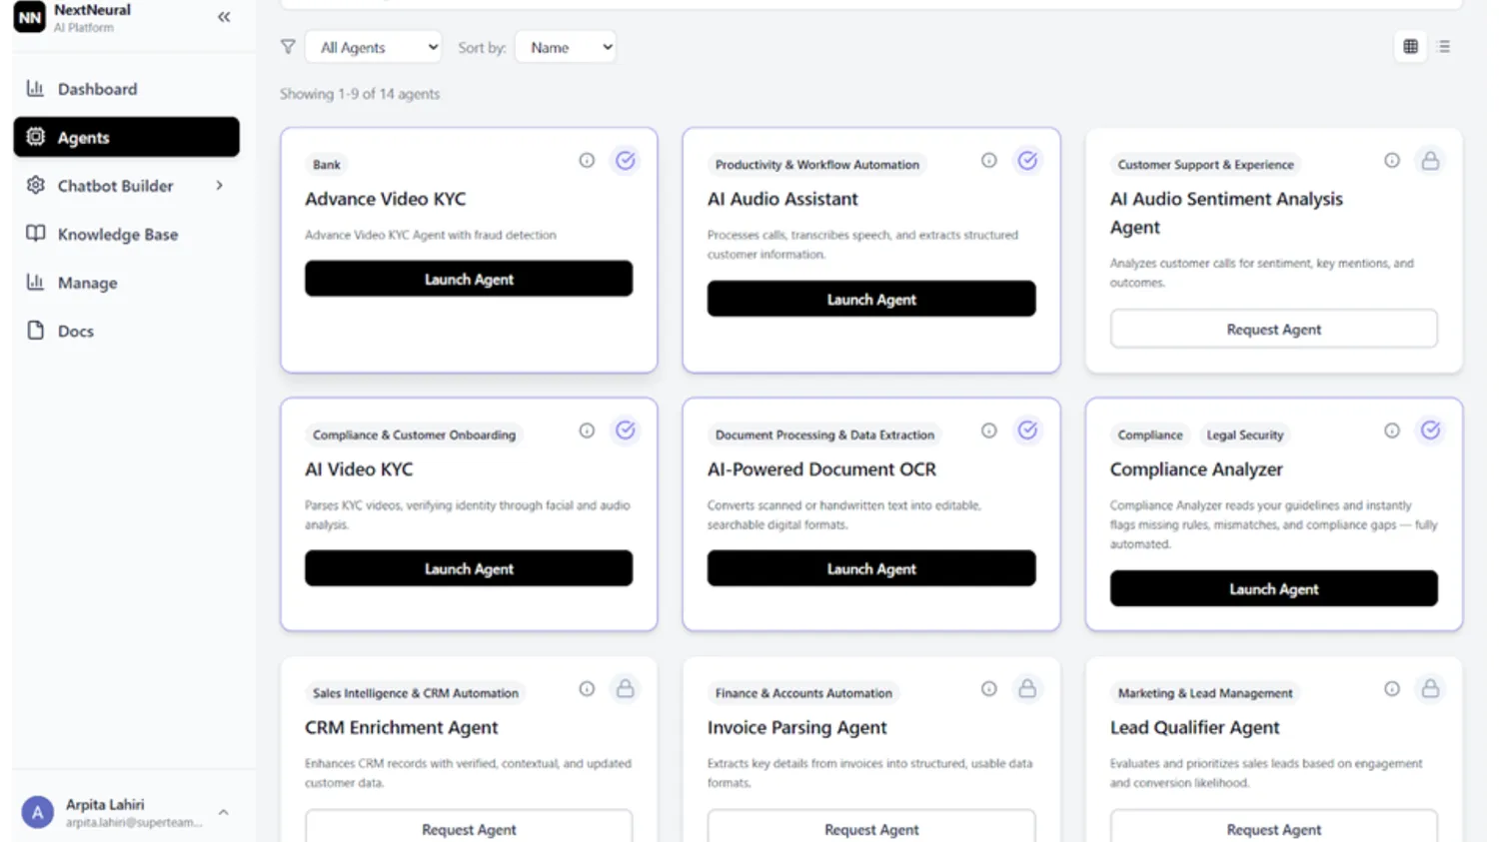Click the info icon on Advance Video KYC card

click(587, 160)
